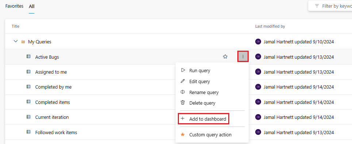Click the avatar on the Followed work items row
The width and height of the screenshot is (352, 144).
258,132
